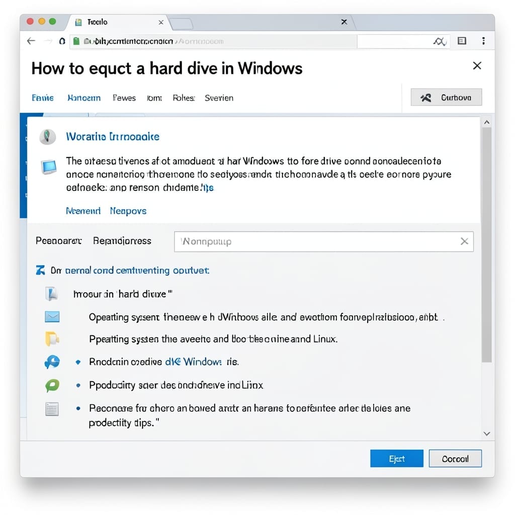The height and width of the screenshot is (515, 515).
Task: Click the yellow macOS minimize light
Action: [x=42, y=22]
